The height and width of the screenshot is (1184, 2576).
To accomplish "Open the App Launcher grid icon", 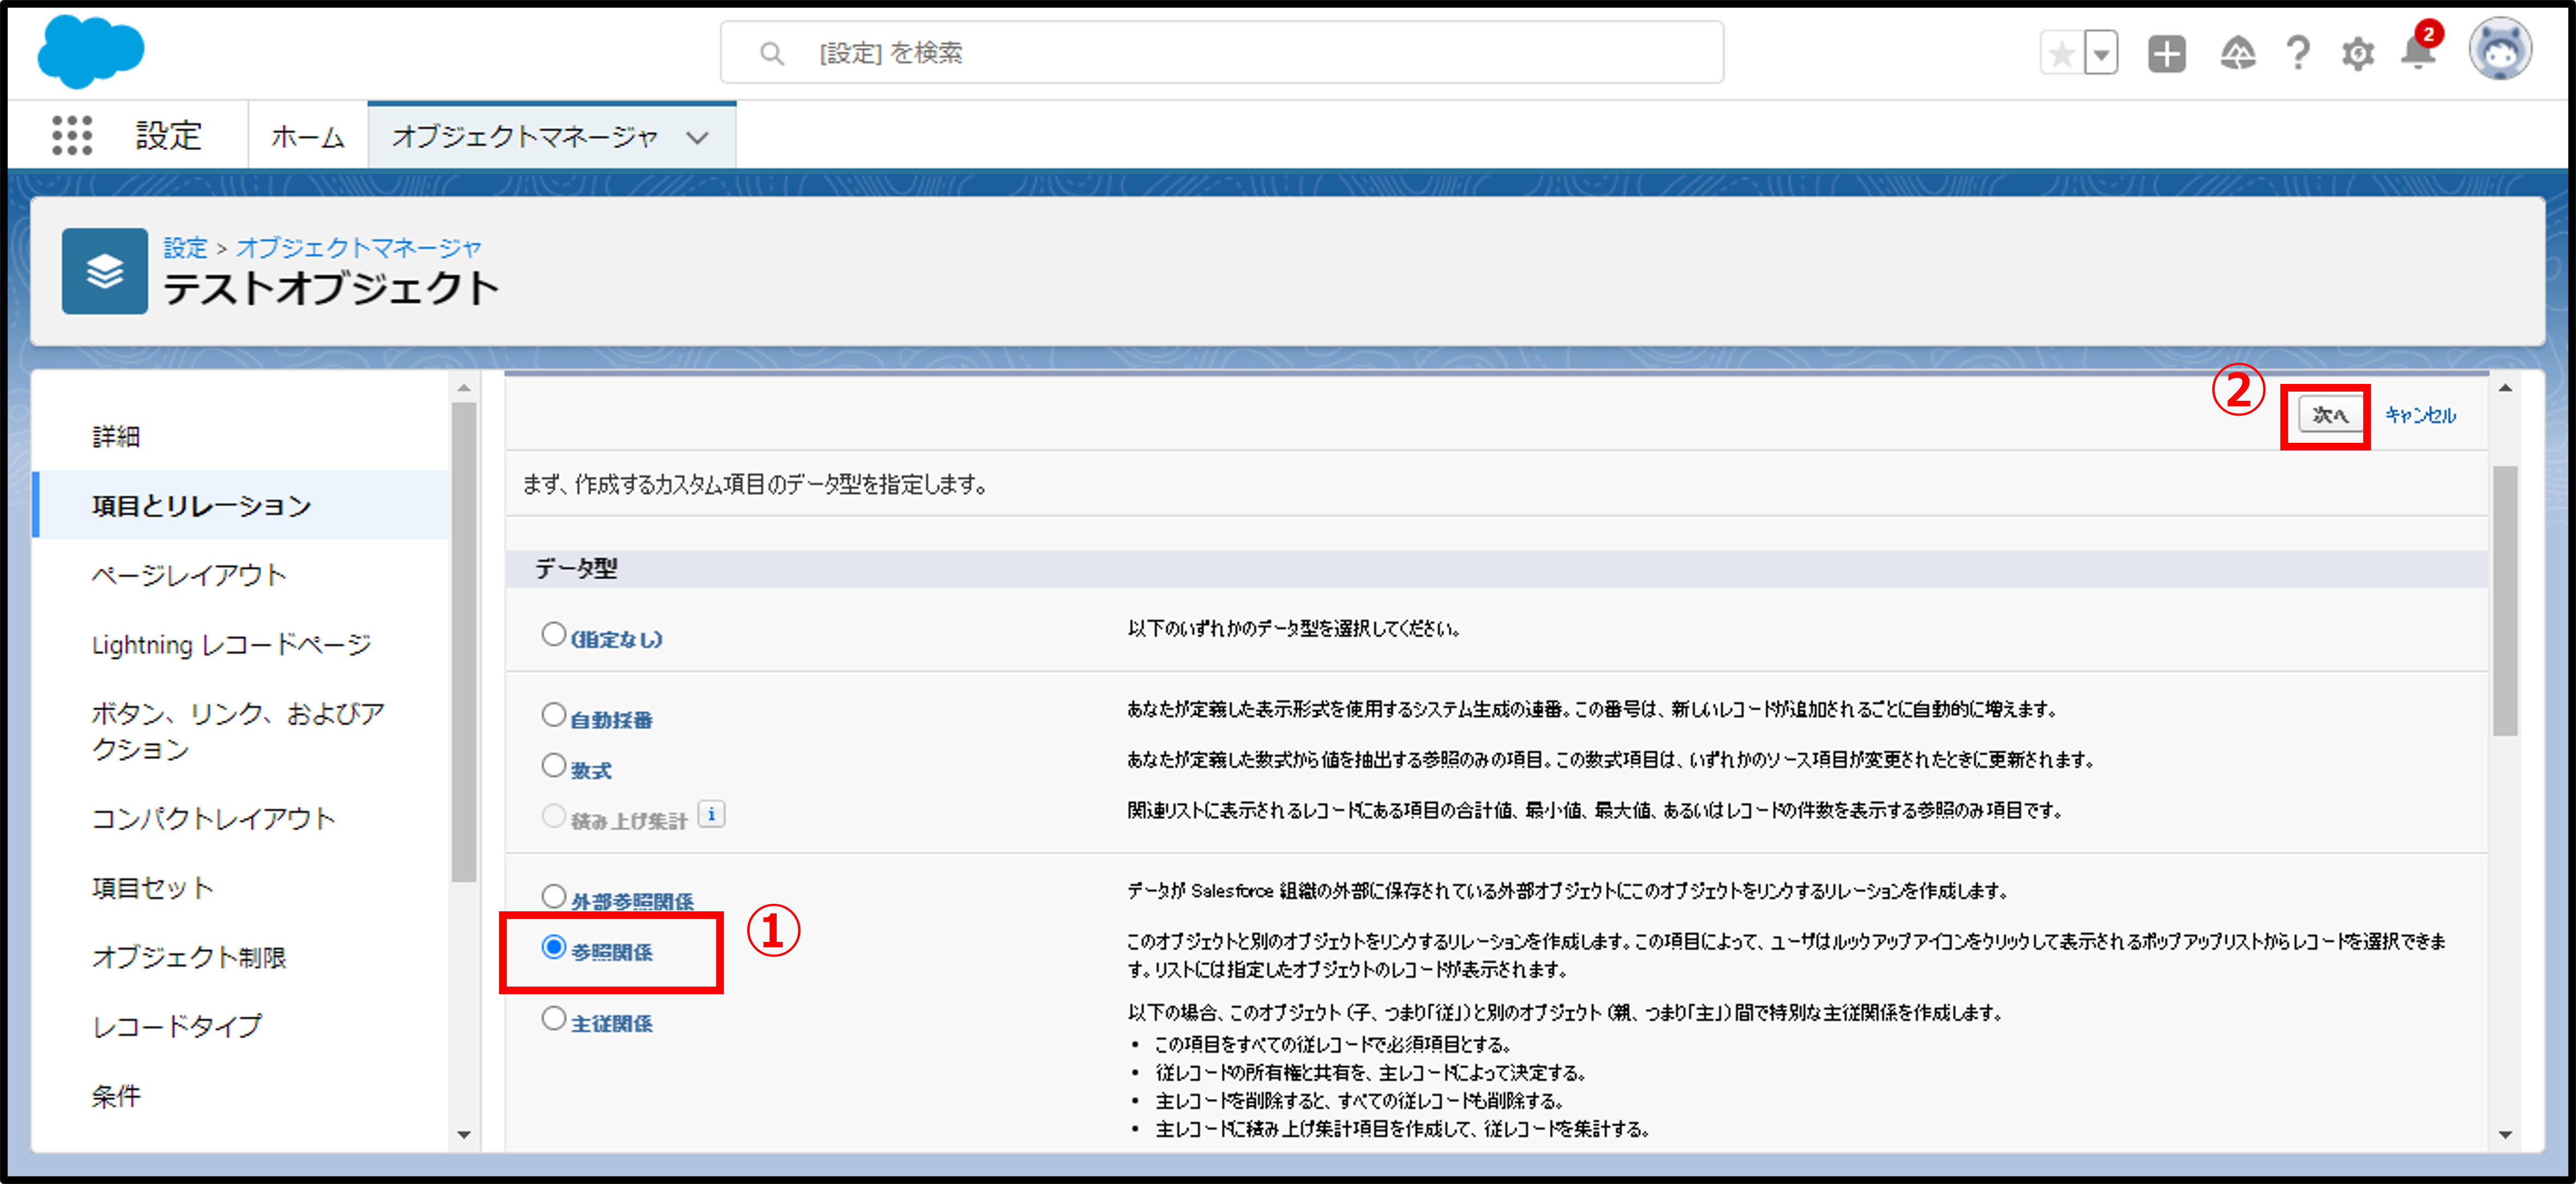I will (x=71, y=135).
